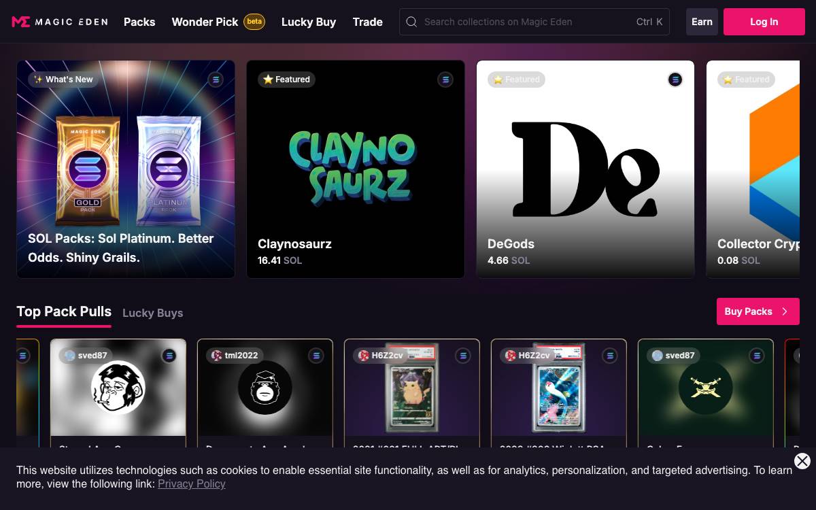Click Solana icon on tml2022 card
The width and height of the screenshot is (816, 510).
coord(316,356)
